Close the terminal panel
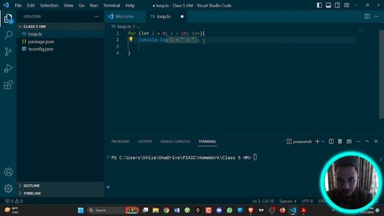 pyautogui.click(x=376, y=142)
